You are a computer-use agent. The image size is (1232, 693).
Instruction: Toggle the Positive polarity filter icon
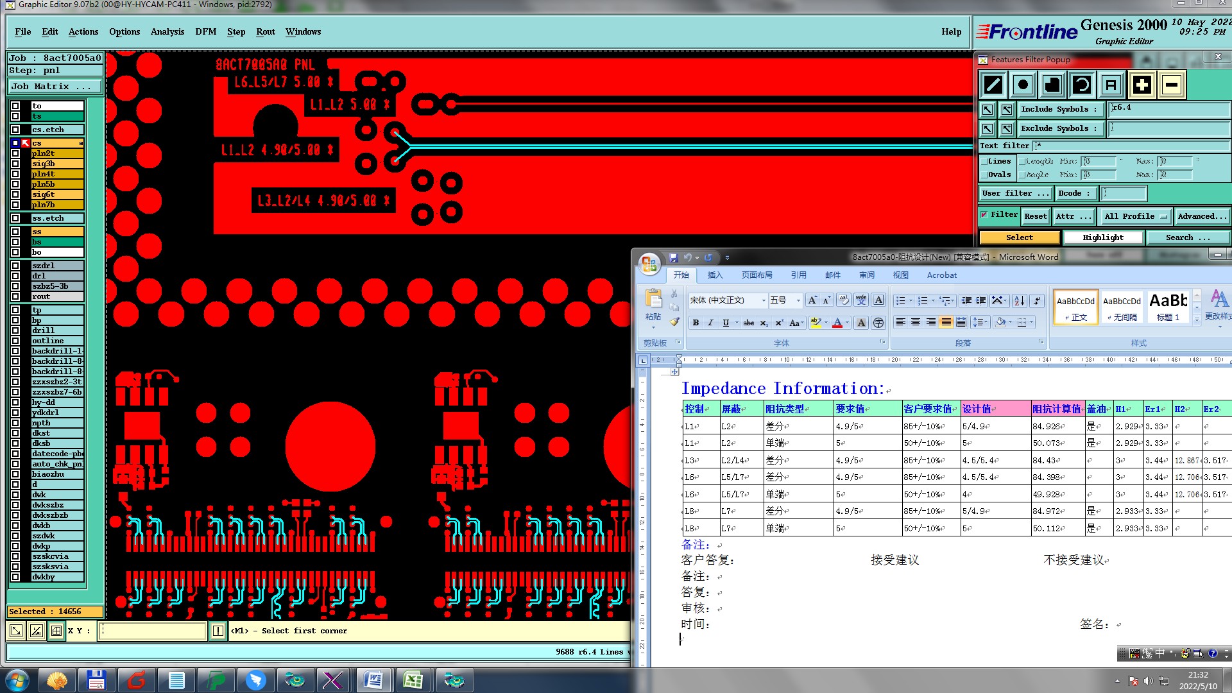point(1142,85)
